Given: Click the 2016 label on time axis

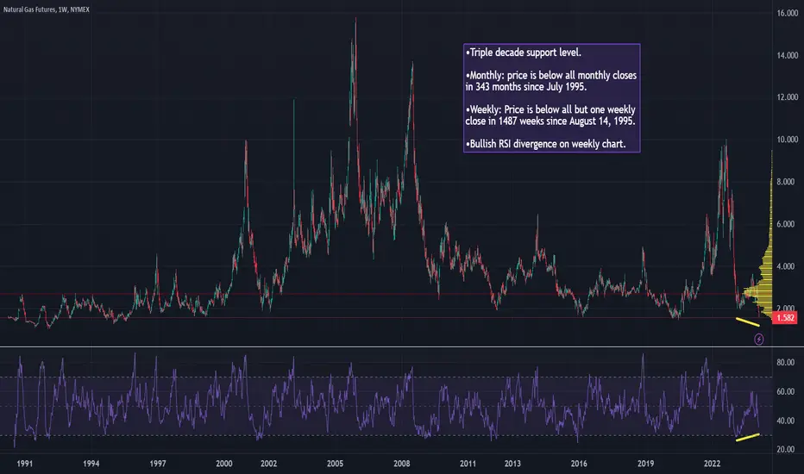Looking at the screenshot, I should pyautogui.click(x=579, y=464).
